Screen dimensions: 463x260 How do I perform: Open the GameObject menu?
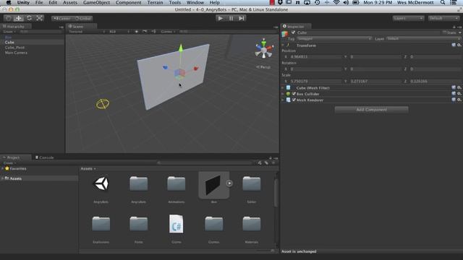click(x=96, y=3)
